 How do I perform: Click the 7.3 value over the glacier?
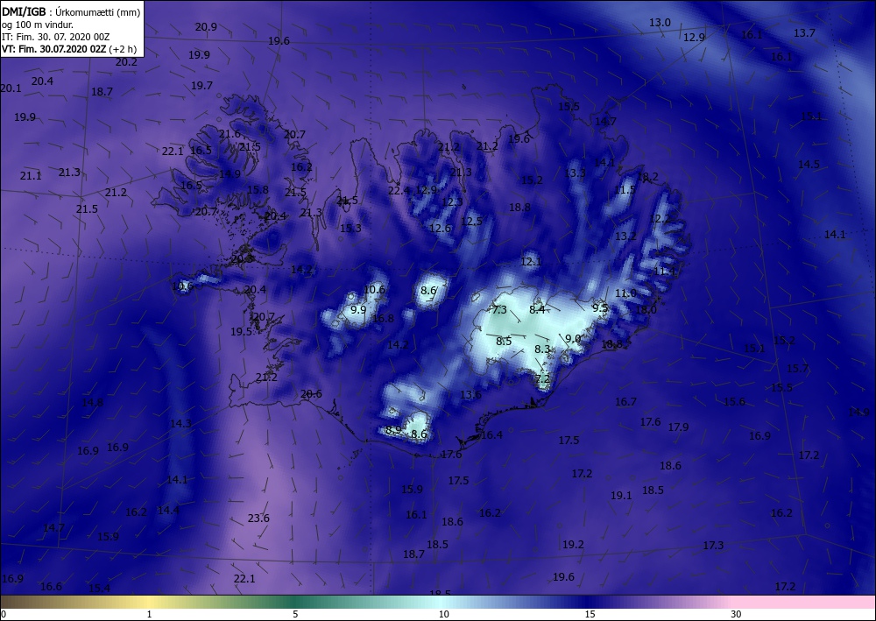(x=499, y=310)
